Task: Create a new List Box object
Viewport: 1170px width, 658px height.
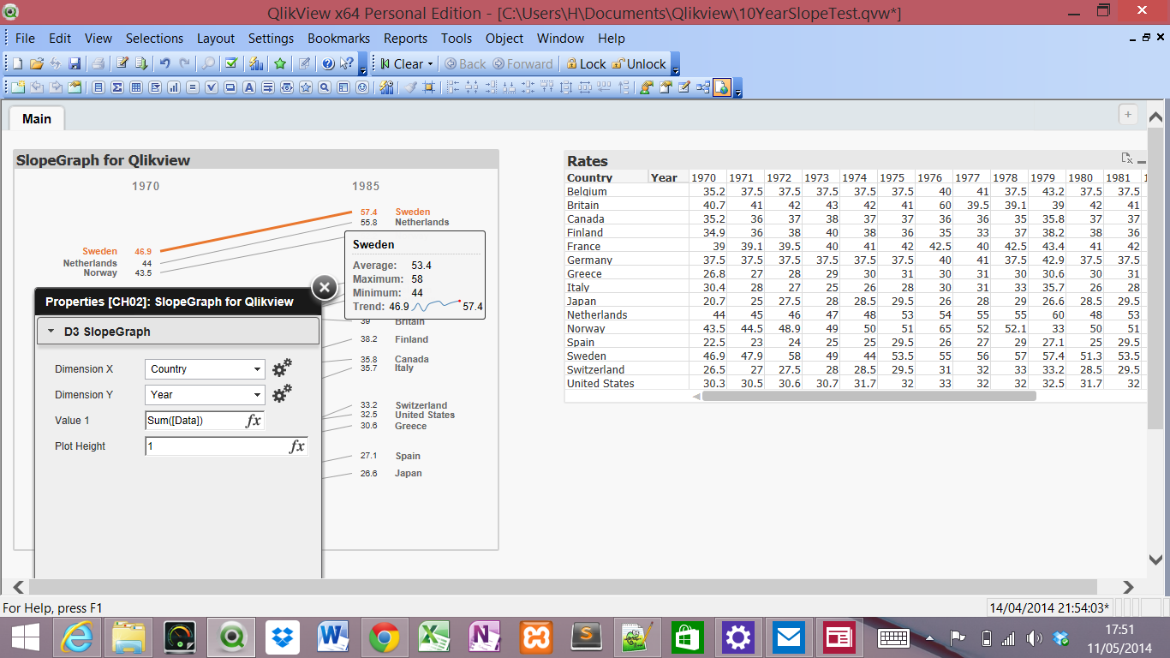Action: pos(98,87)
